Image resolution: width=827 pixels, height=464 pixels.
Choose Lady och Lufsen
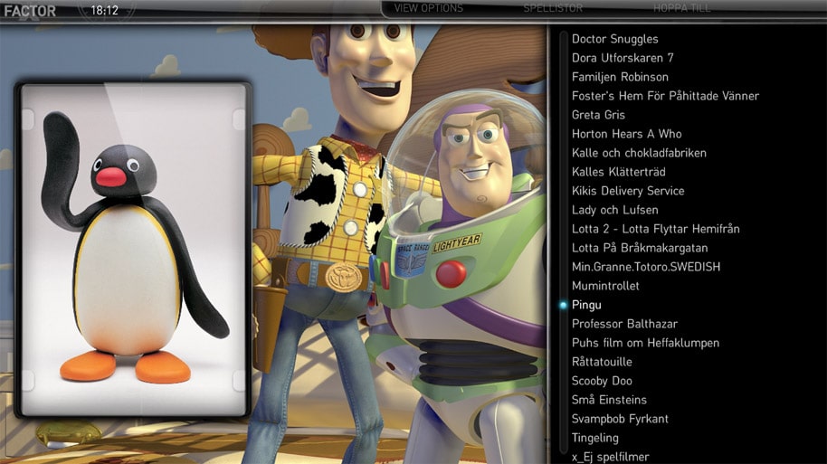pos(614,210)
